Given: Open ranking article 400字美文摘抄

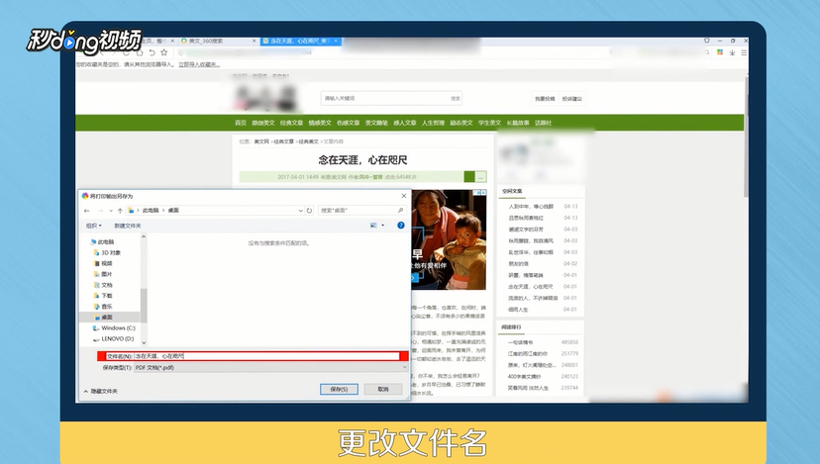Looking at the screenshot, I should 524,376.
